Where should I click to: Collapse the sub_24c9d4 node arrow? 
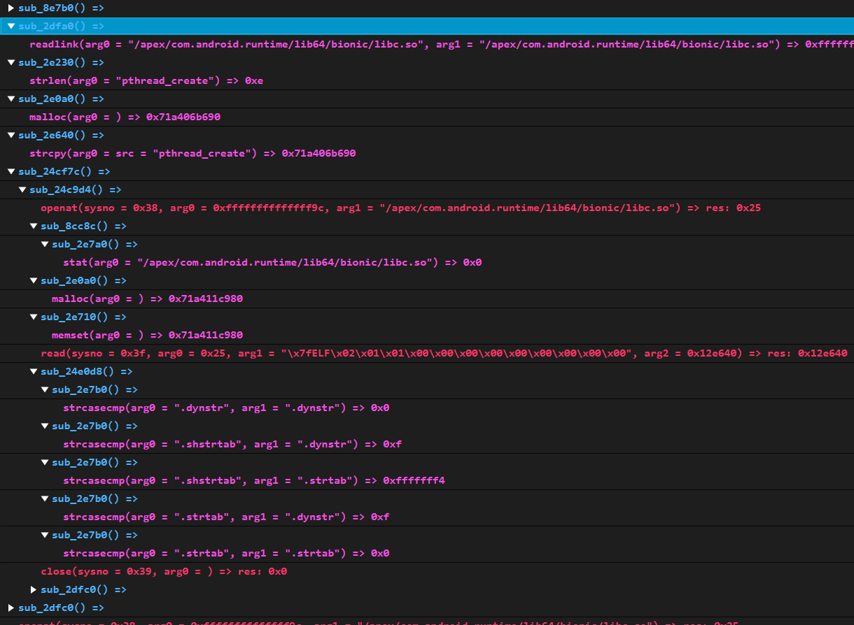(22, 189)
